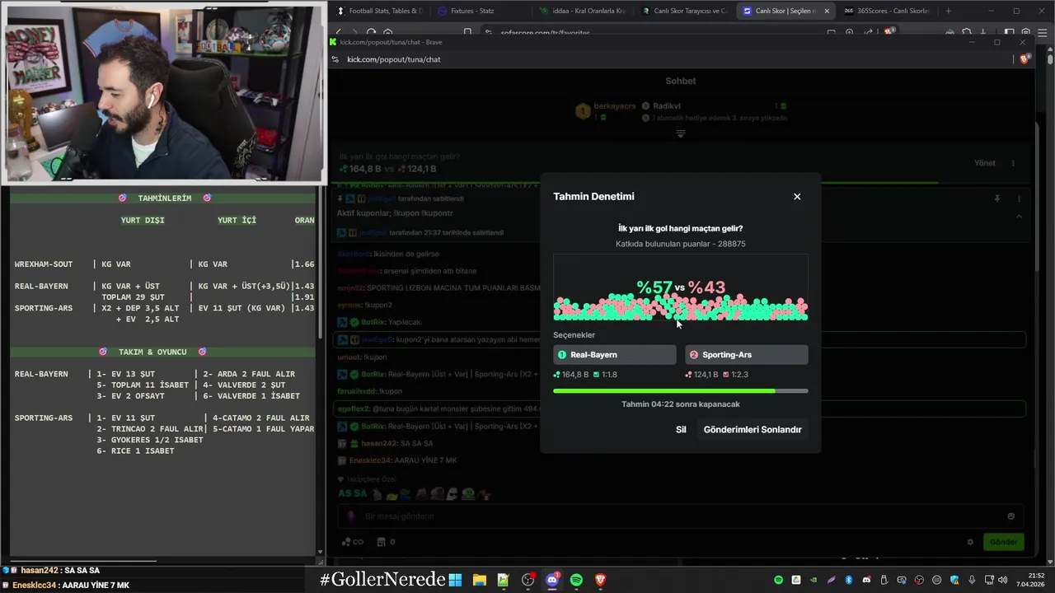The width and height of the screenshot is (1055, 593).
Task: Click the shop icon under message box
Action: click(381, 542)
